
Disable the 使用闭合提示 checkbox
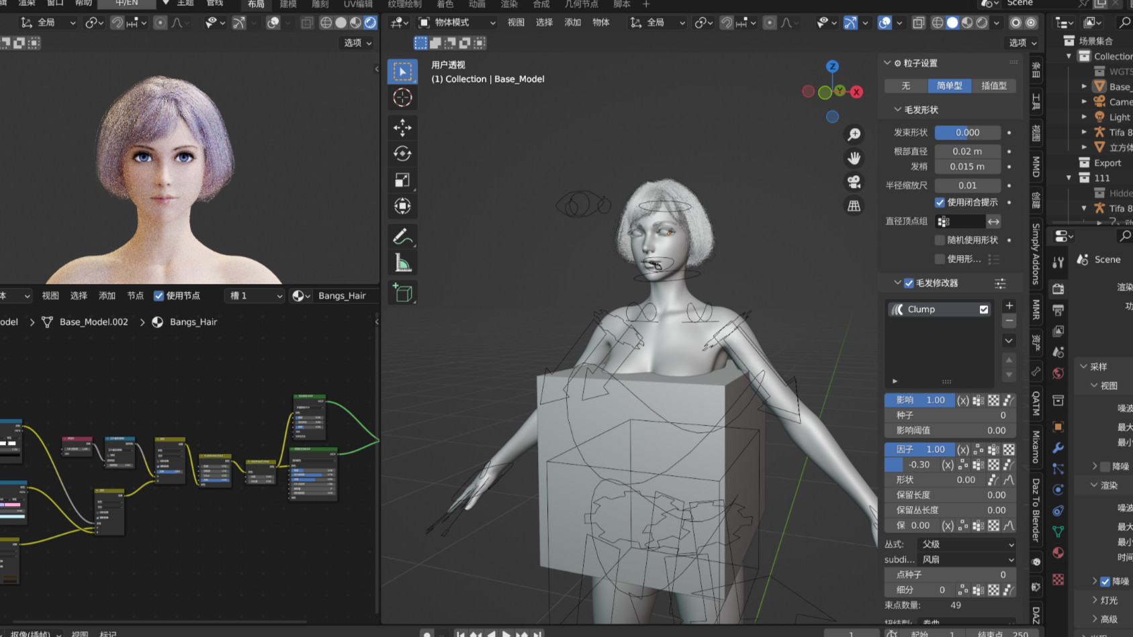click(940, 203)
